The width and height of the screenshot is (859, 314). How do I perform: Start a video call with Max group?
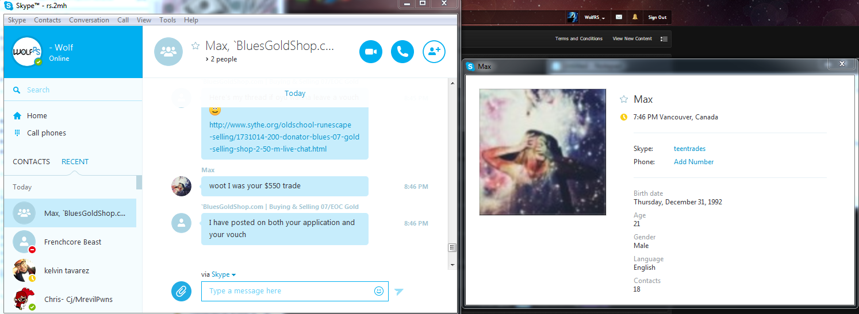click(x=371, y=52)
